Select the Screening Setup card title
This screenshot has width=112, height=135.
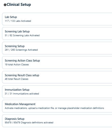click(x=14, y=46)
